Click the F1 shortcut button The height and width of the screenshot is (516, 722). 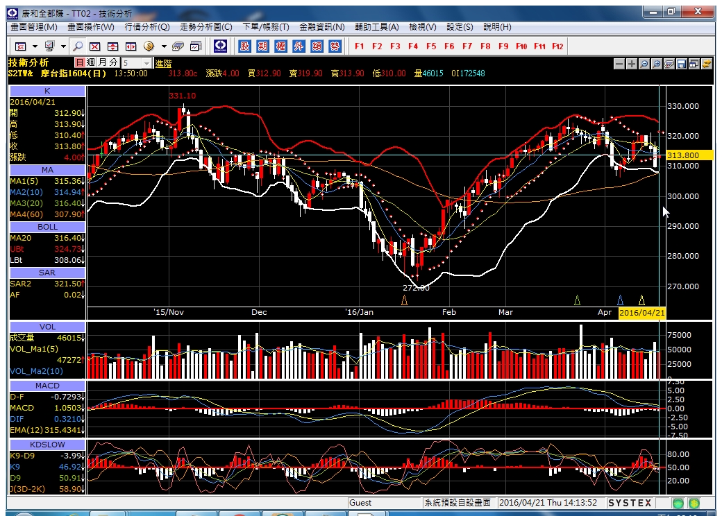tap(359, 46)
